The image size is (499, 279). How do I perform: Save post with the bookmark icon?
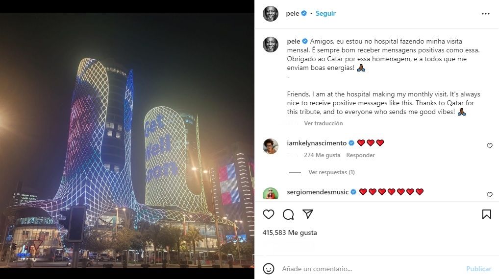pos(487,214)
